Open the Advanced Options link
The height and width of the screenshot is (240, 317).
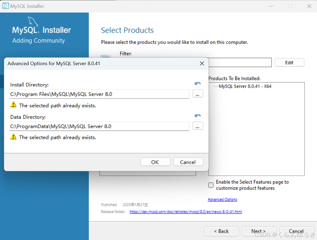pos(222,199)
